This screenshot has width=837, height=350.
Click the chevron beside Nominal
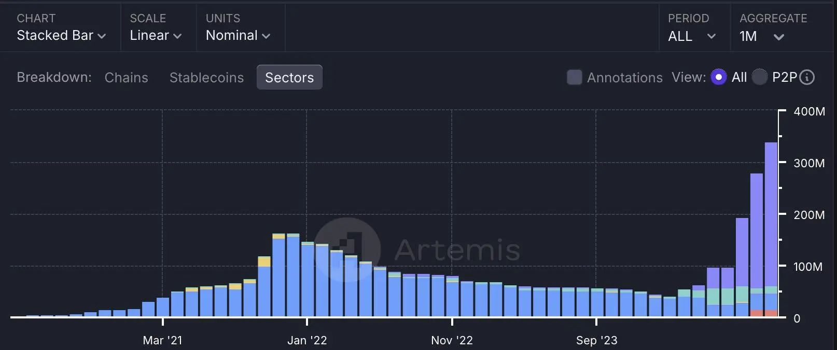[266, 36]
